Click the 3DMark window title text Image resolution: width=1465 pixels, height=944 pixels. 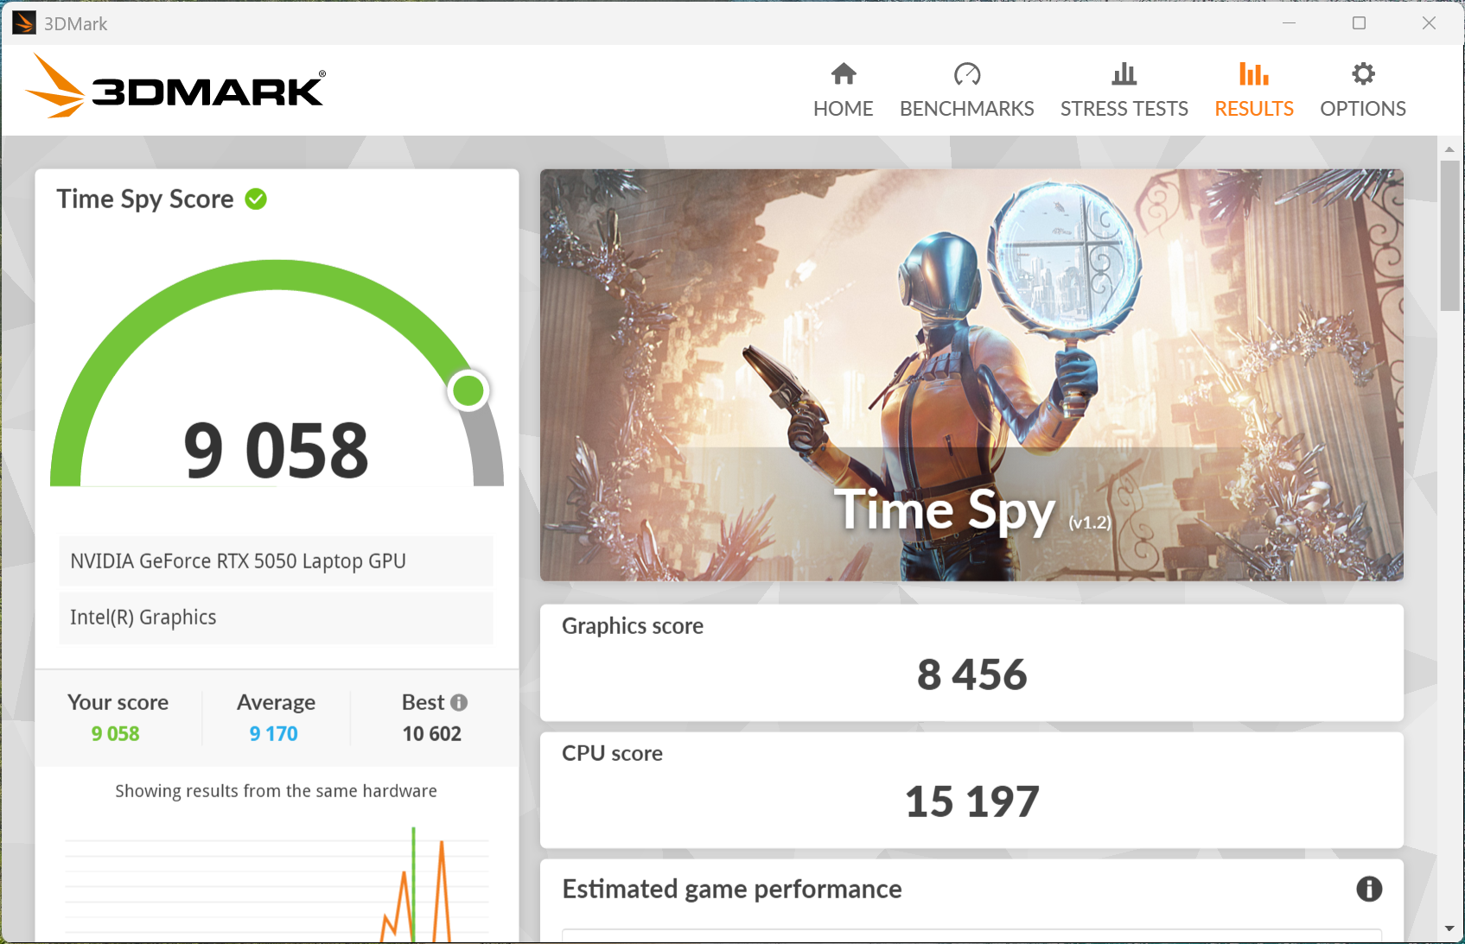click(76, 24)
